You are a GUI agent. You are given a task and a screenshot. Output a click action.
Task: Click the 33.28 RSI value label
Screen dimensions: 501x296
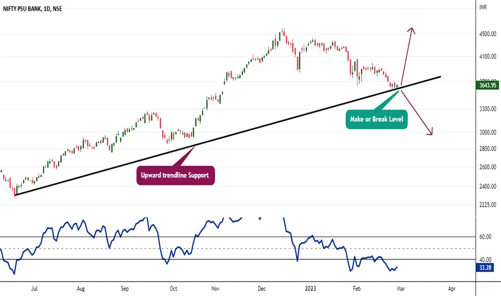click(485, 267)
